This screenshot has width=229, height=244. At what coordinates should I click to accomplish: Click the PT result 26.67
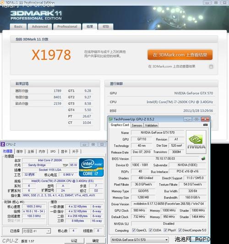tap(87, 116)
